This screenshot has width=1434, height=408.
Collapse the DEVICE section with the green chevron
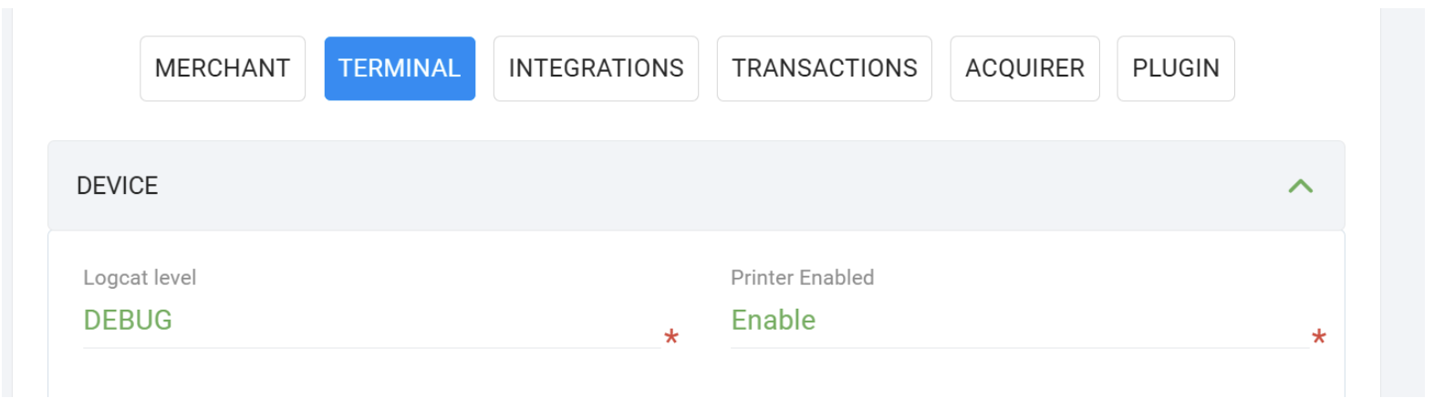[1300, 186]
